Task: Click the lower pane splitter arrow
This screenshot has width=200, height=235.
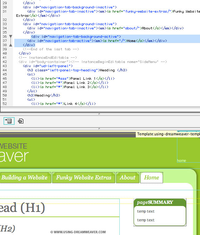Action: [x=99, y=129]
